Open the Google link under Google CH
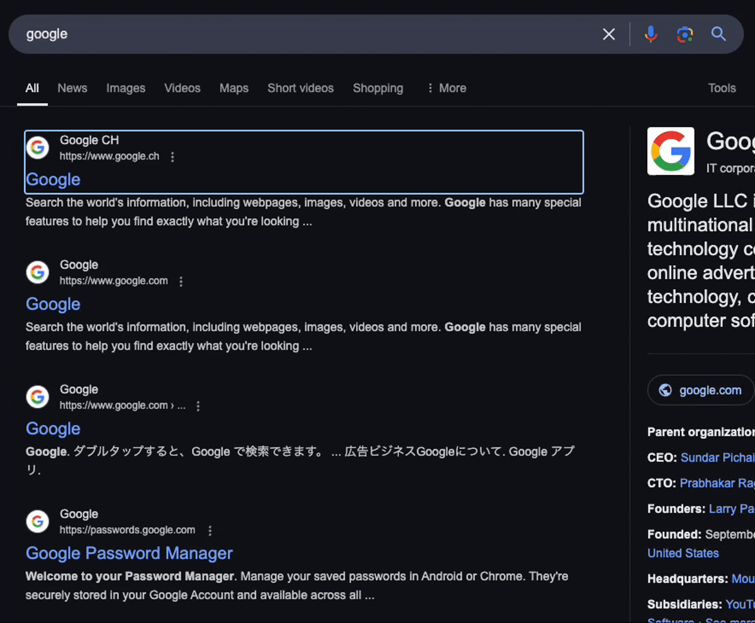The height and width of the screenshot is (623, 755). 53,180
